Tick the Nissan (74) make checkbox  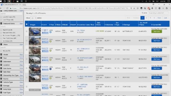coord(1,51)
